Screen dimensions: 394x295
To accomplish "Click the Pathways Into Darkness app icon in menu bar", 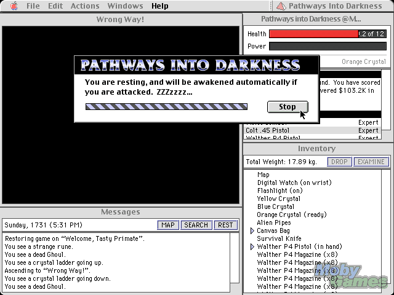I will coord(281,6).
